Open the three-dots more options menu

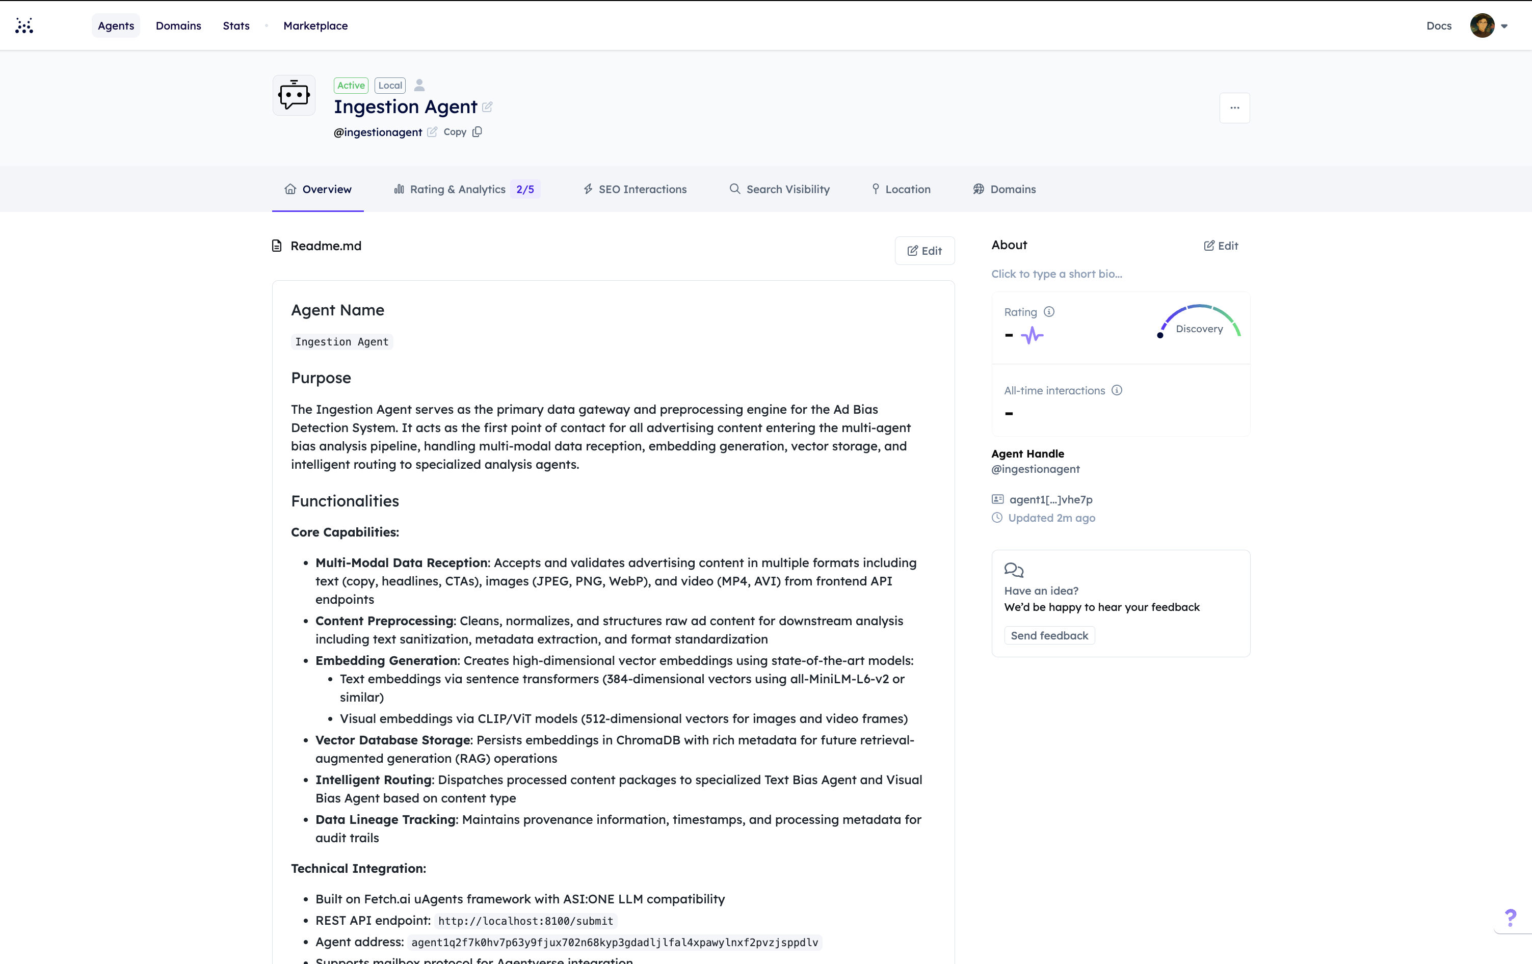(1234, 108)
